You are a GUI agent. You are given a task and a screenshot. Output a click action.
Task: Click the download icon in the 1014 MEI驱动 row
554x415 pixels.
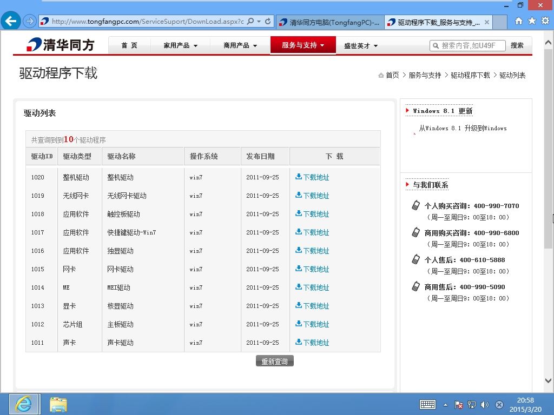299,286
